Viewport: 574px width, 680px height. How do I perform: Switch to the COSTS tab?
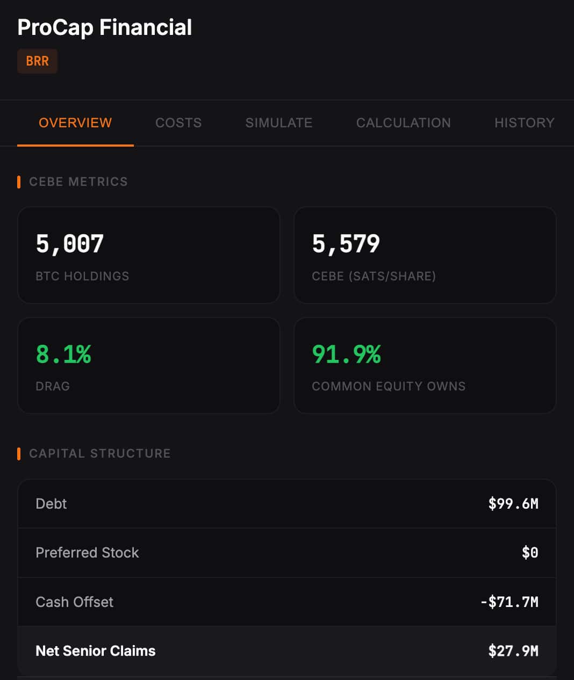click(x=178, y=122)
